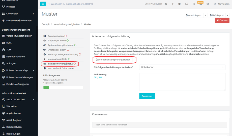Click Erforderlichkeitsprüfung starten button
The height and width of the screenshot is (136, 232).
[113, 60]
